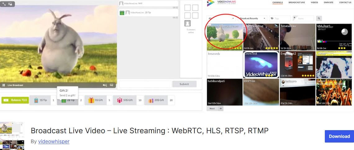
Task: Send the 1$ Tip gift
Action: click(x=40, y=100)
